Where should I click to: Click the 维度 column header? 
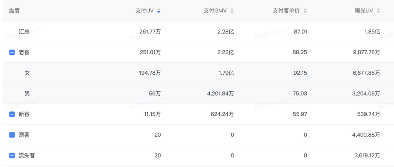pyautogui.click(x=15, y=11)
